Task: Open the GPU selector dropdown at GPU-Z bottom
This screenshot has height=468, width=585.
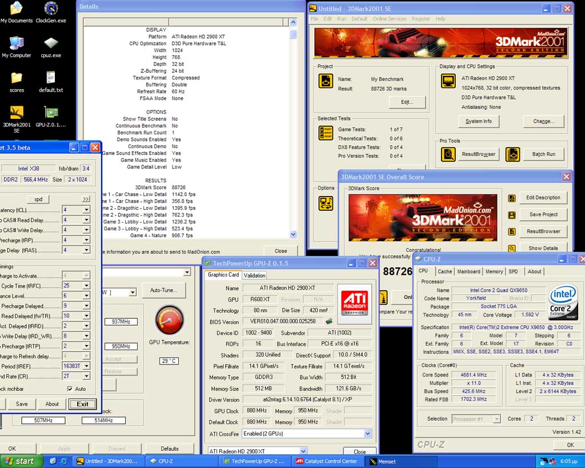Action: [x=303, y=451]
